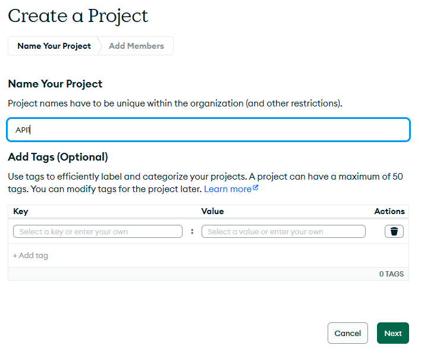Open the Key selection combo box
Screen dimensions: 440x361
click(x=98, y=231)
